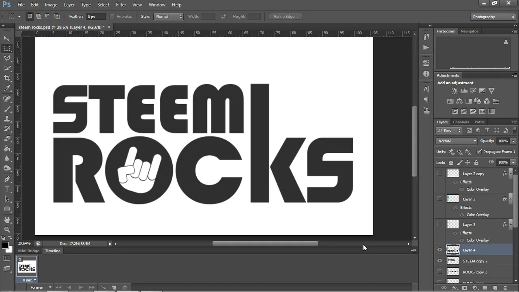Lock transparent pixels of the layer
The height and width of the screenshot is (292, 519).
(x=451, y=162)
